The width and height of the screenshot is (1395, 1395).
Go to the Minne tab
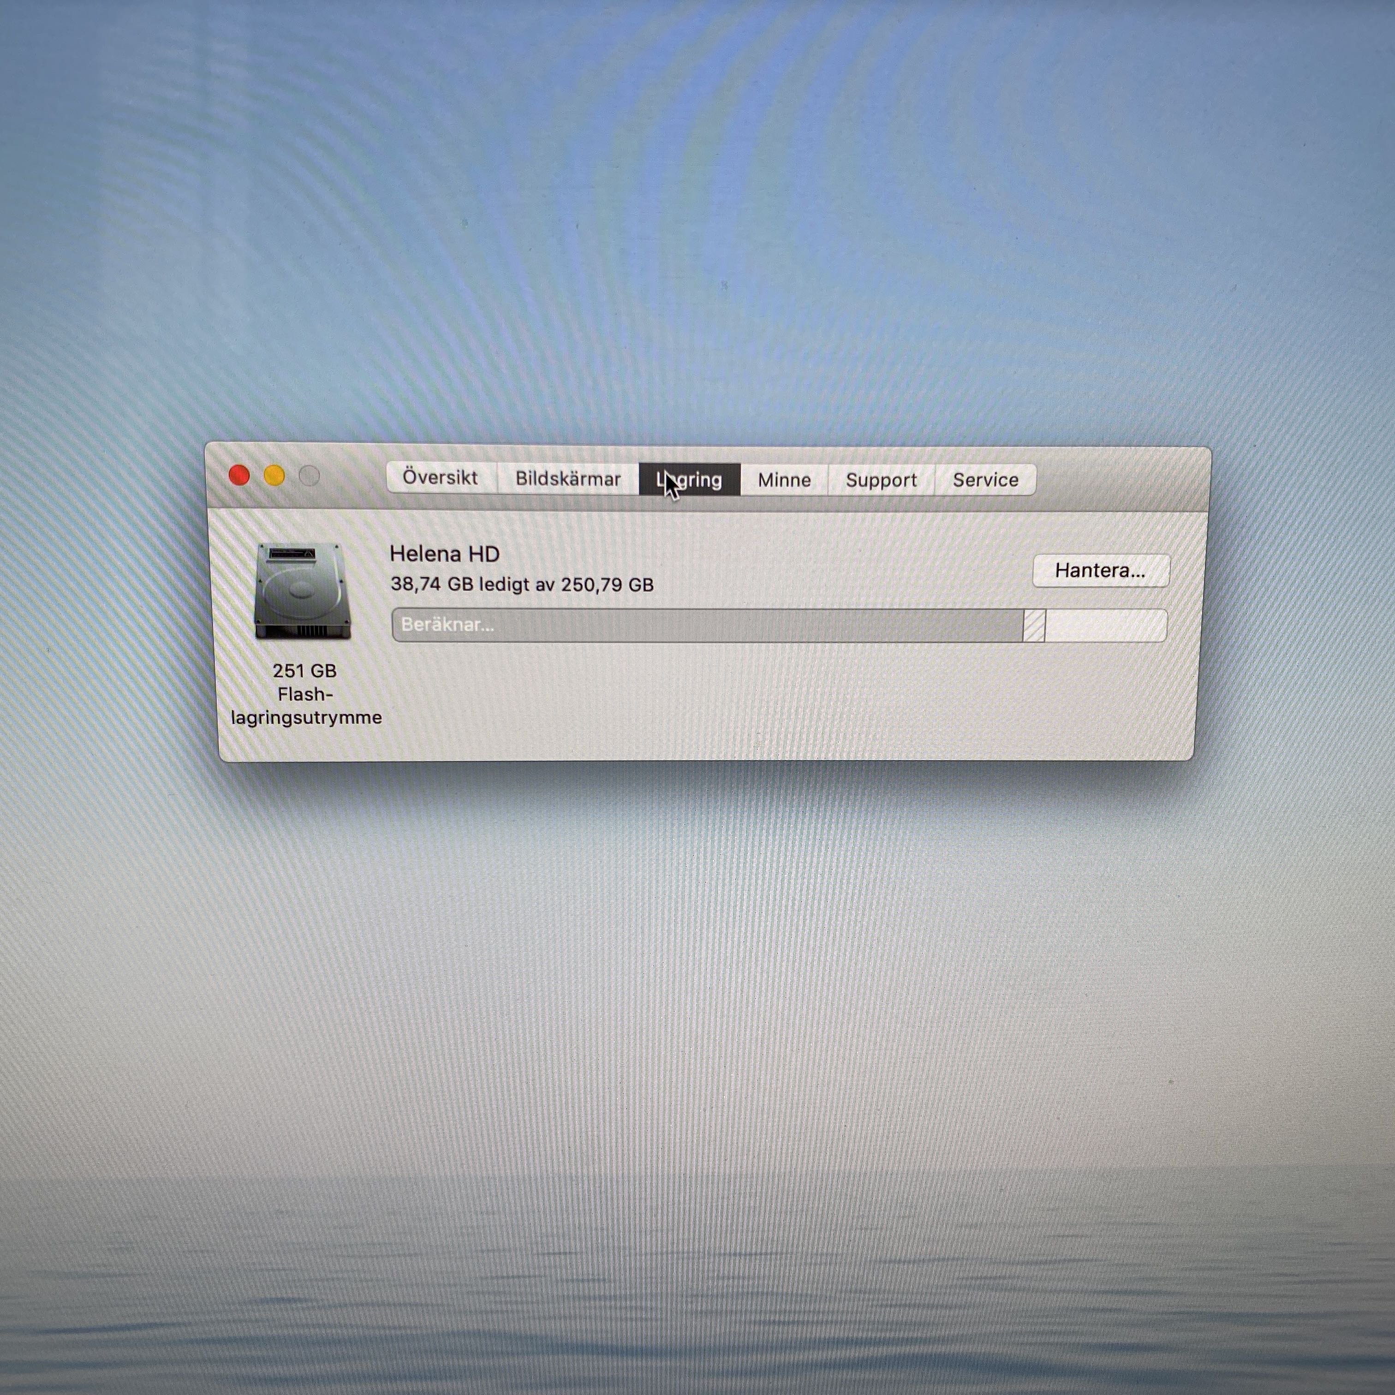pyautogui.click(x=784, y=480)
